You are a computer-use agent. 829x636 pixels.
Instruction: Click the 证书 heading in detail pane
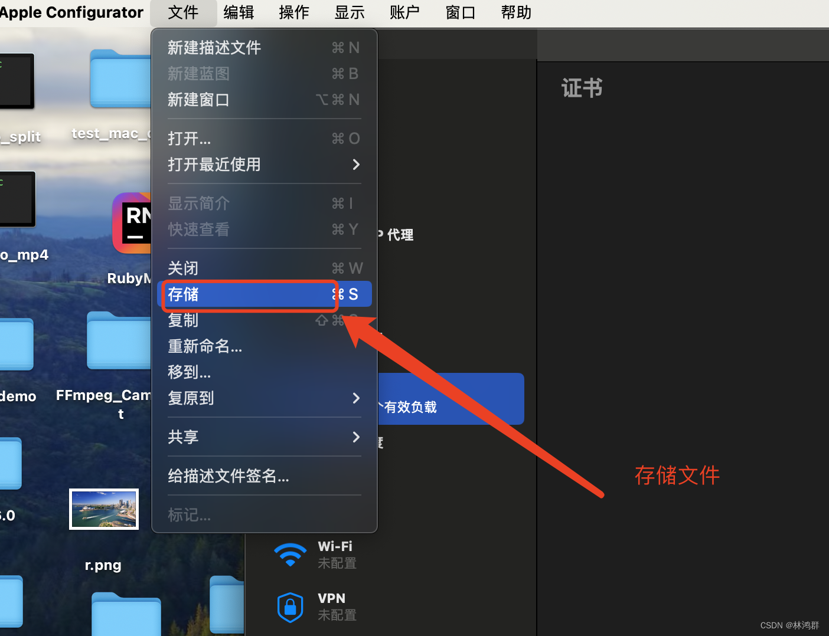[x=582, y=88]
